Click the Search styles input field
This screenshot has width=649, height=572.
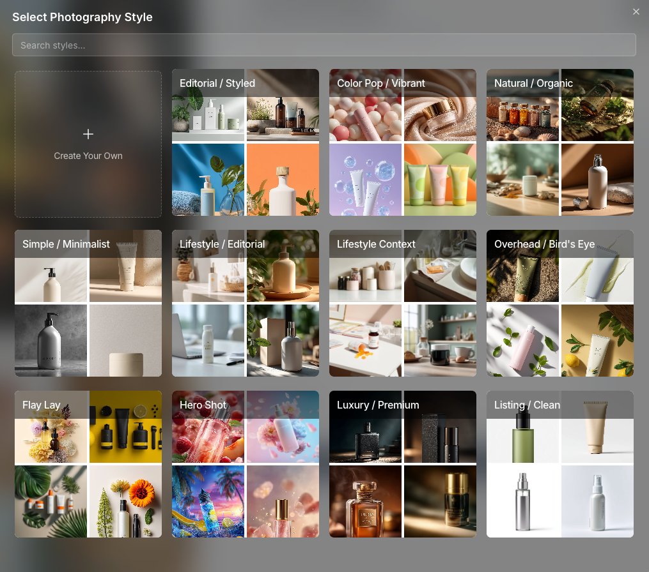pyautogui.click(x=324, y=45)
